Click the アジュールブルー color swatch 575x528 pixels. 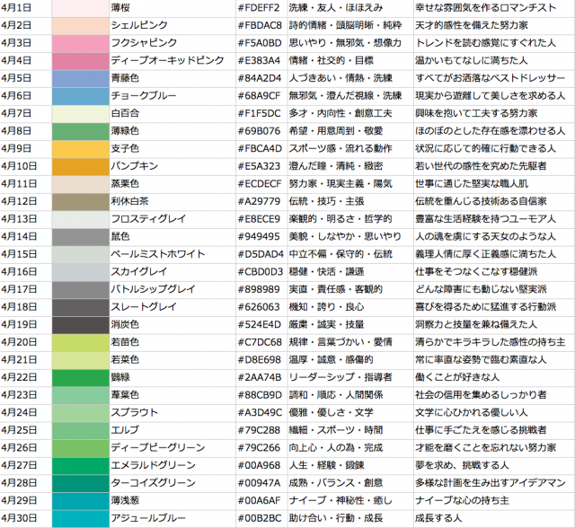point(80,518)
